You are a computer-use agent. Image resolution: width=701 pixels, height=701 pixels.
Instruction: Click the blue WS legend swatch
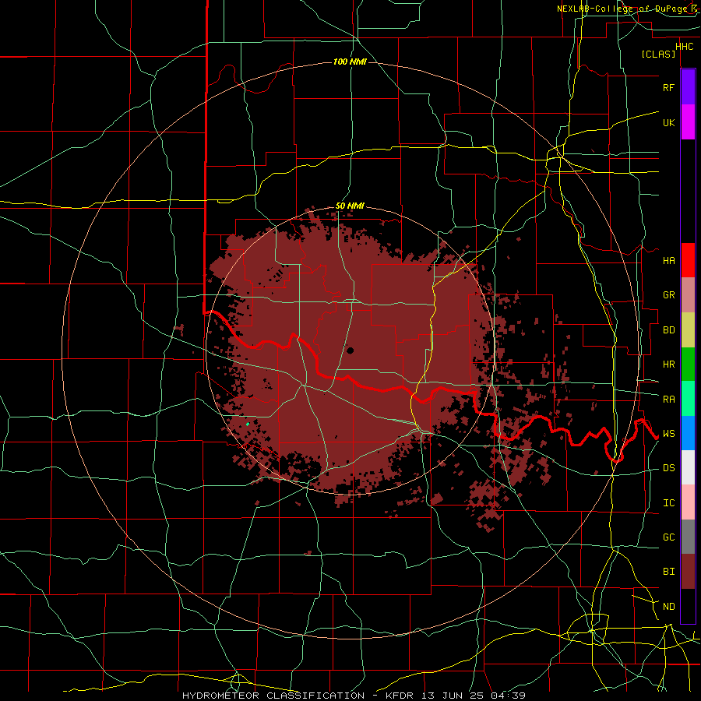[x=688, y=433]
